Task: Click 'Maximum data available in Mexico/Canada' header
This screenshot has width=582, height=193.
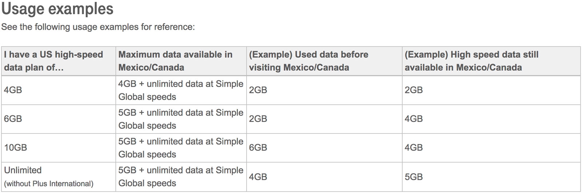Action: coord(181,61)
